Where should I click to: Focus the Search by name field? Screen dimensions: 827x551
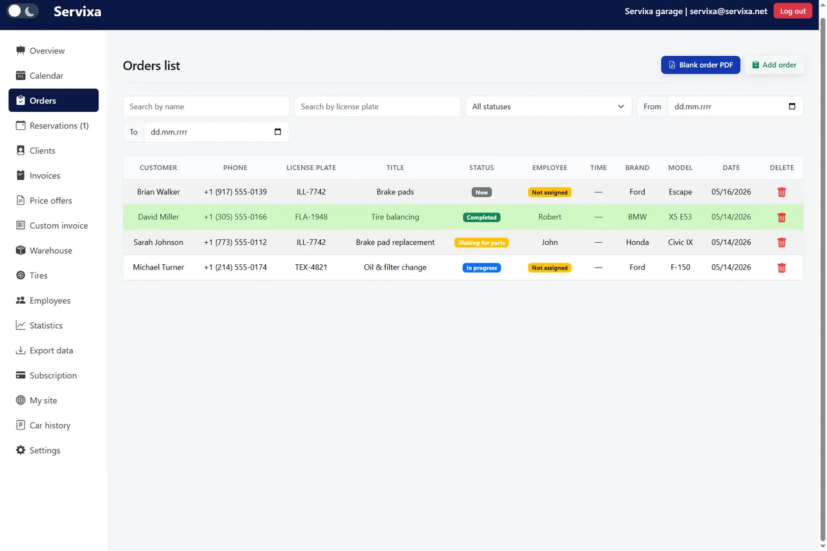(206, 107)
